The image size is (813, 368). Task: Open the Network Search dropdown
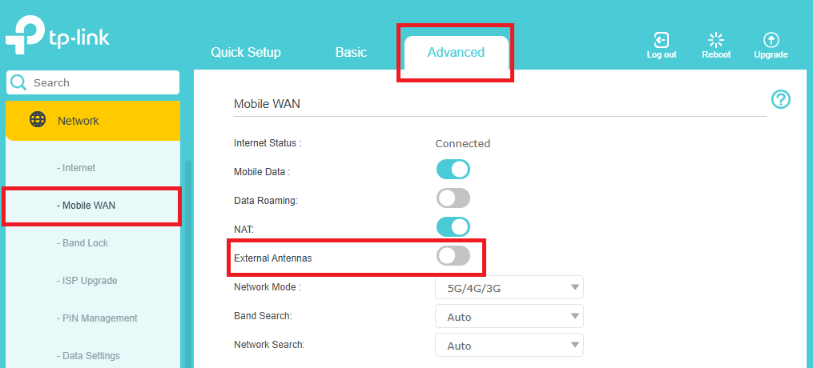pos(509,345)
